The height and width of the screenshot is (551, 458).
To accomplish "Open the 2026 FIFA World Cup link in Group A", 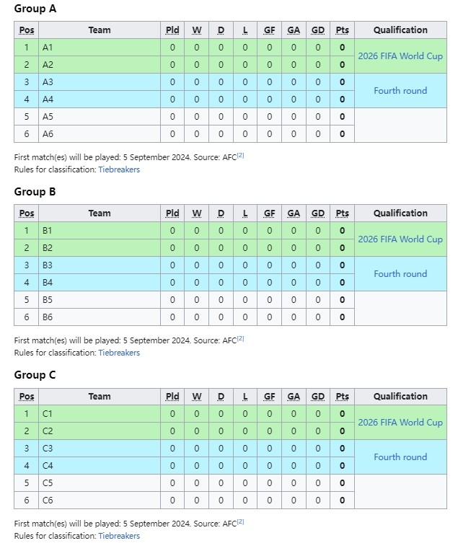I will pos(400,56).
